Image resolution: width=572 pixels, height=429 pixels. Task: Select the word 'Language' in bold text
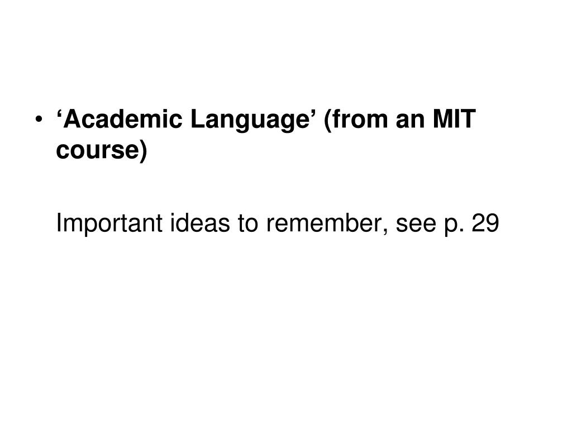250,121
